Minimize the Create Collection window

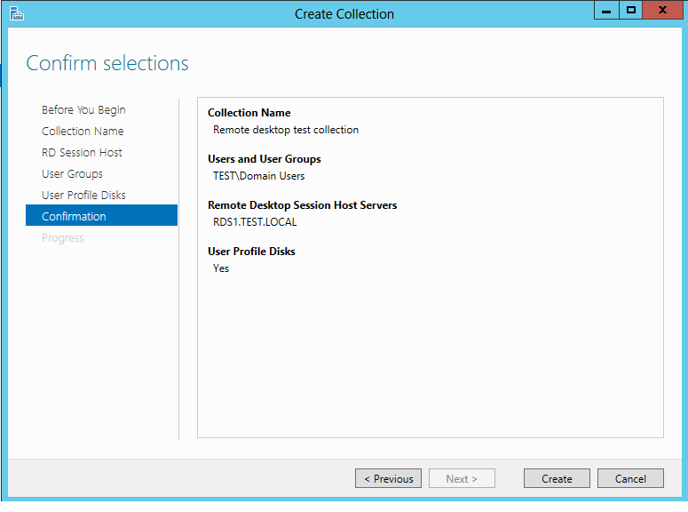(606, 10)
